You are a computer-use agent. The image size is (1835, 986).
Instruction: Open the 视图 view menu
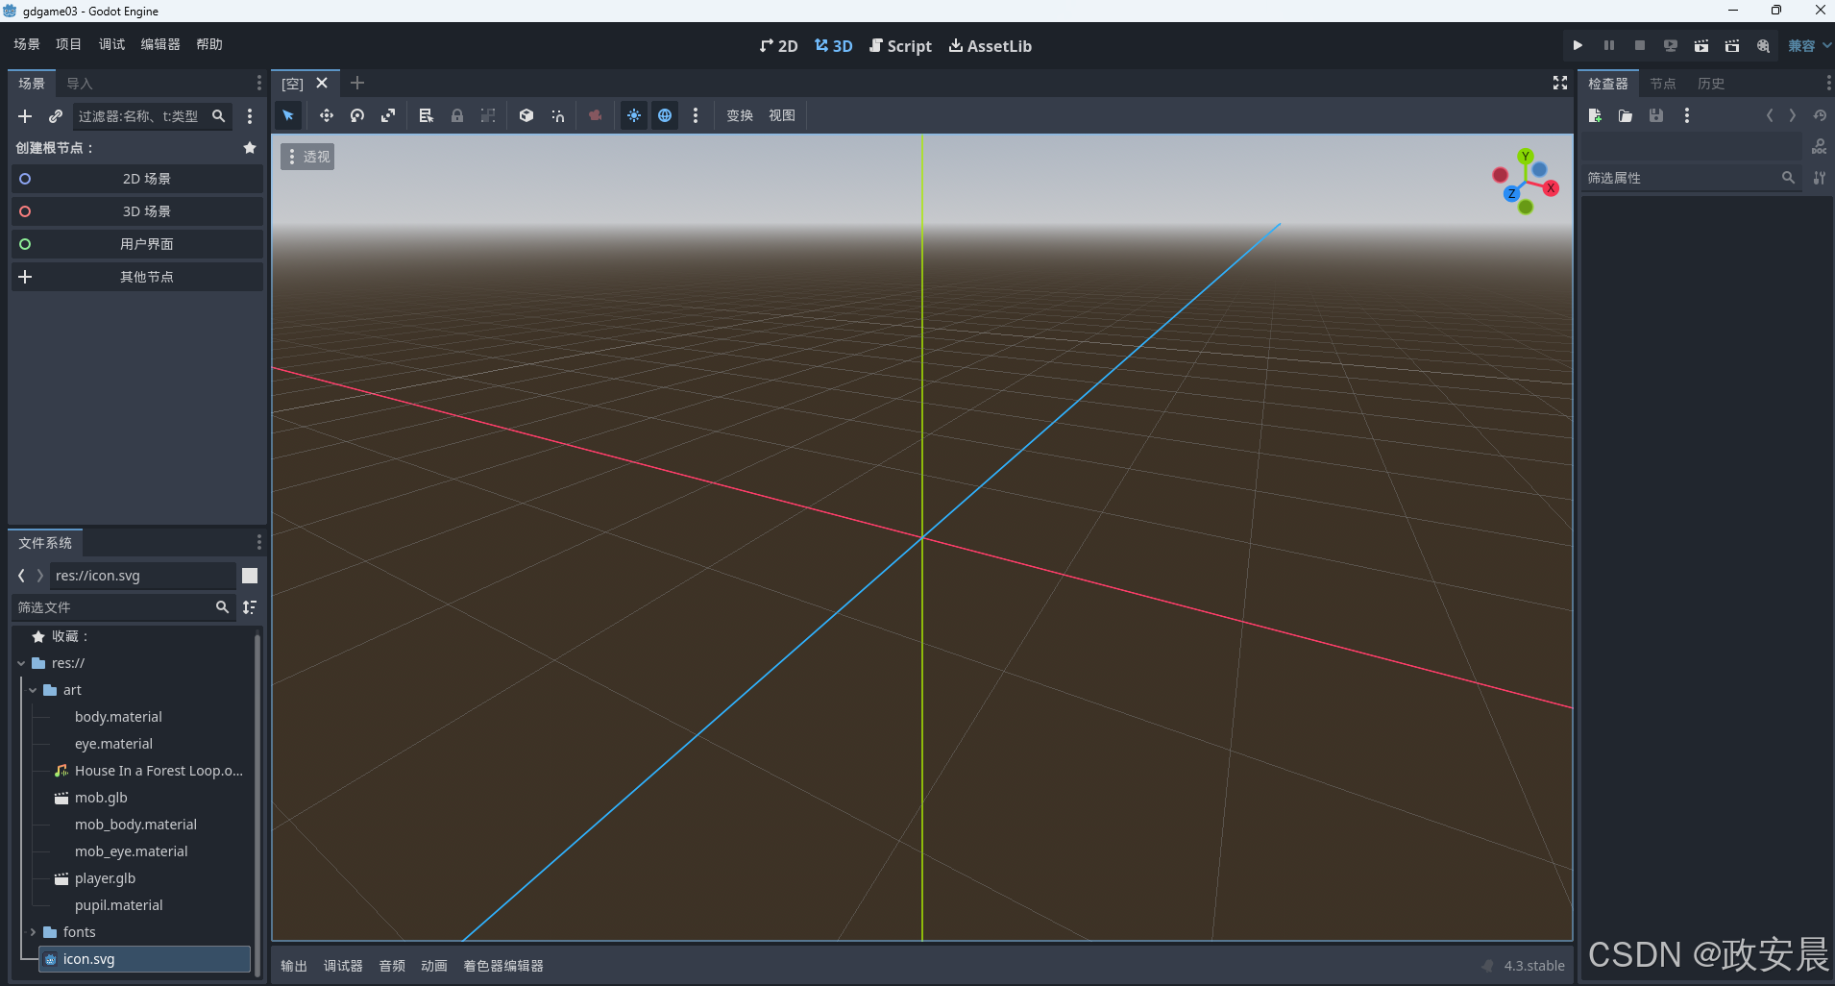click(x=782, y=115)
